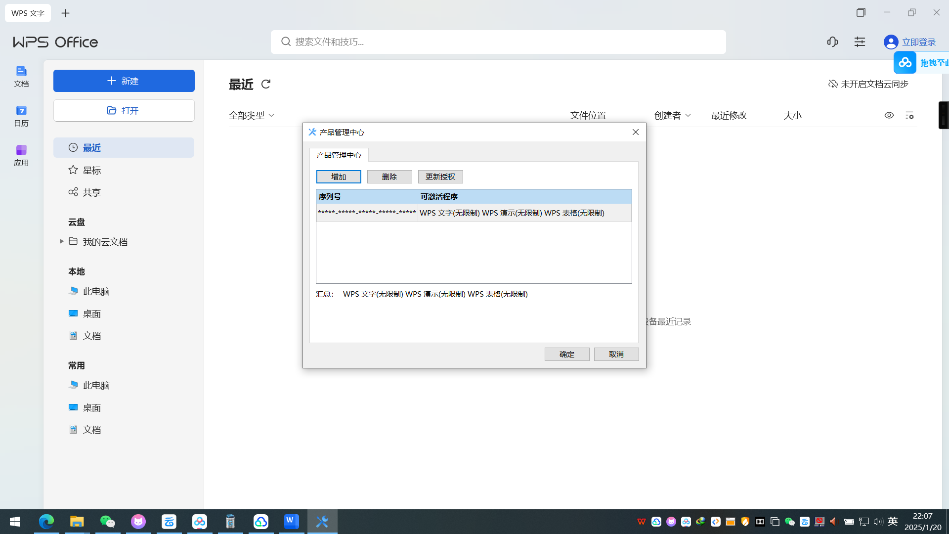Viewport: 949px width, 534px height.
Task: Open the 创建者 filter dropdown
Action: 673,115
